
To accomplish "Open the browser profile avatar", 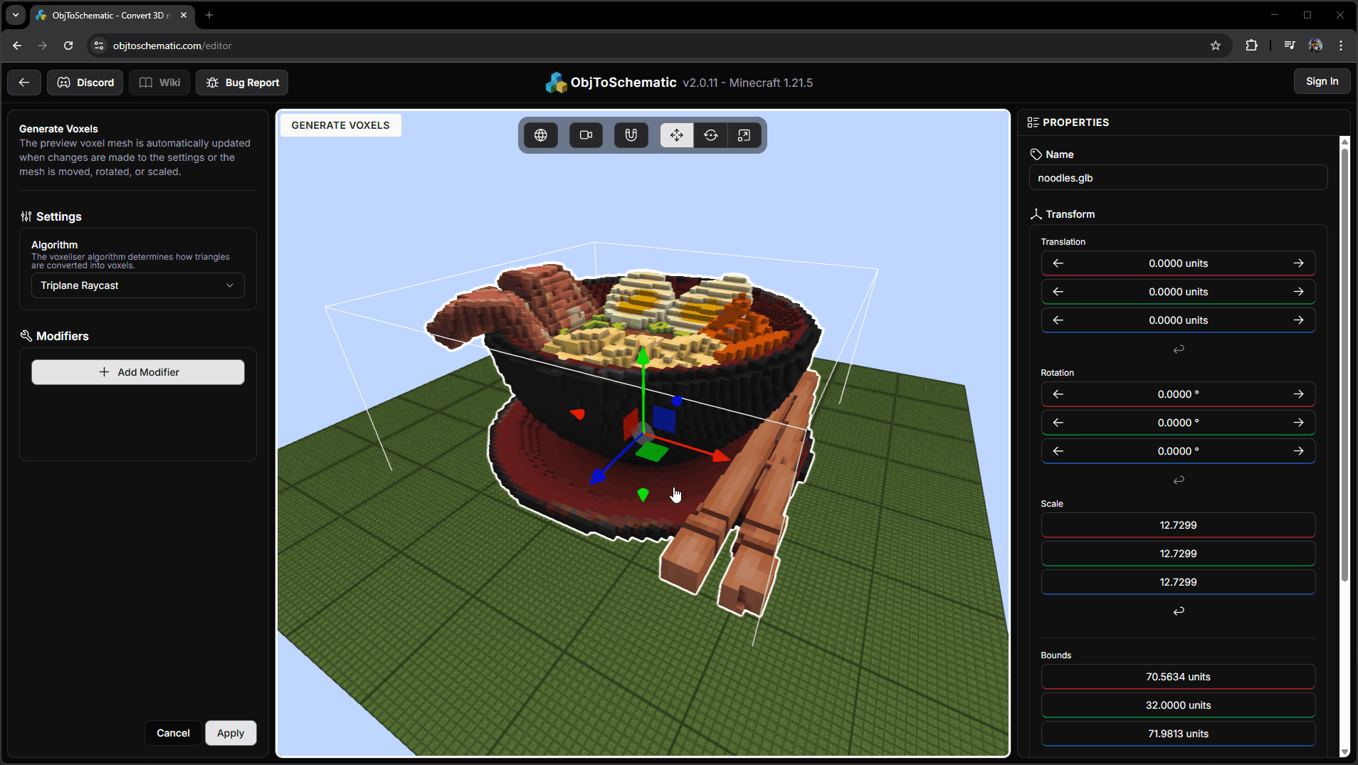I will pyautogui.click(x=1315, y=46).
